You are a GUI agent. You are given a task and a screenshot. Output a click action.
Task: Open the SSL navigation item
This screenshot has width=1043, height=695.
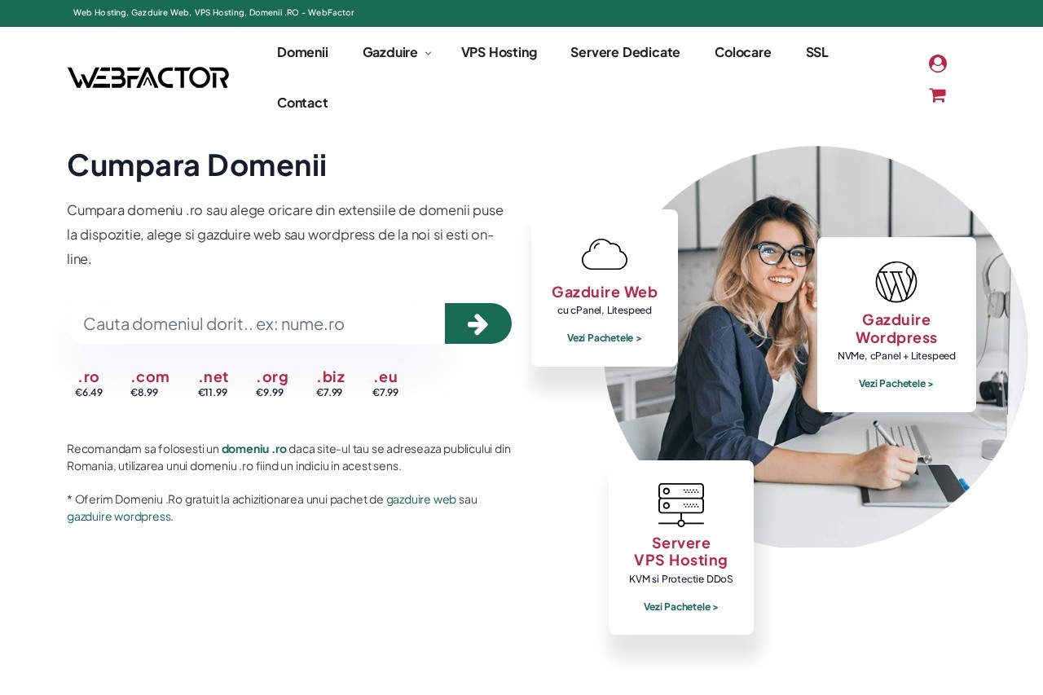tap(816, 52)
